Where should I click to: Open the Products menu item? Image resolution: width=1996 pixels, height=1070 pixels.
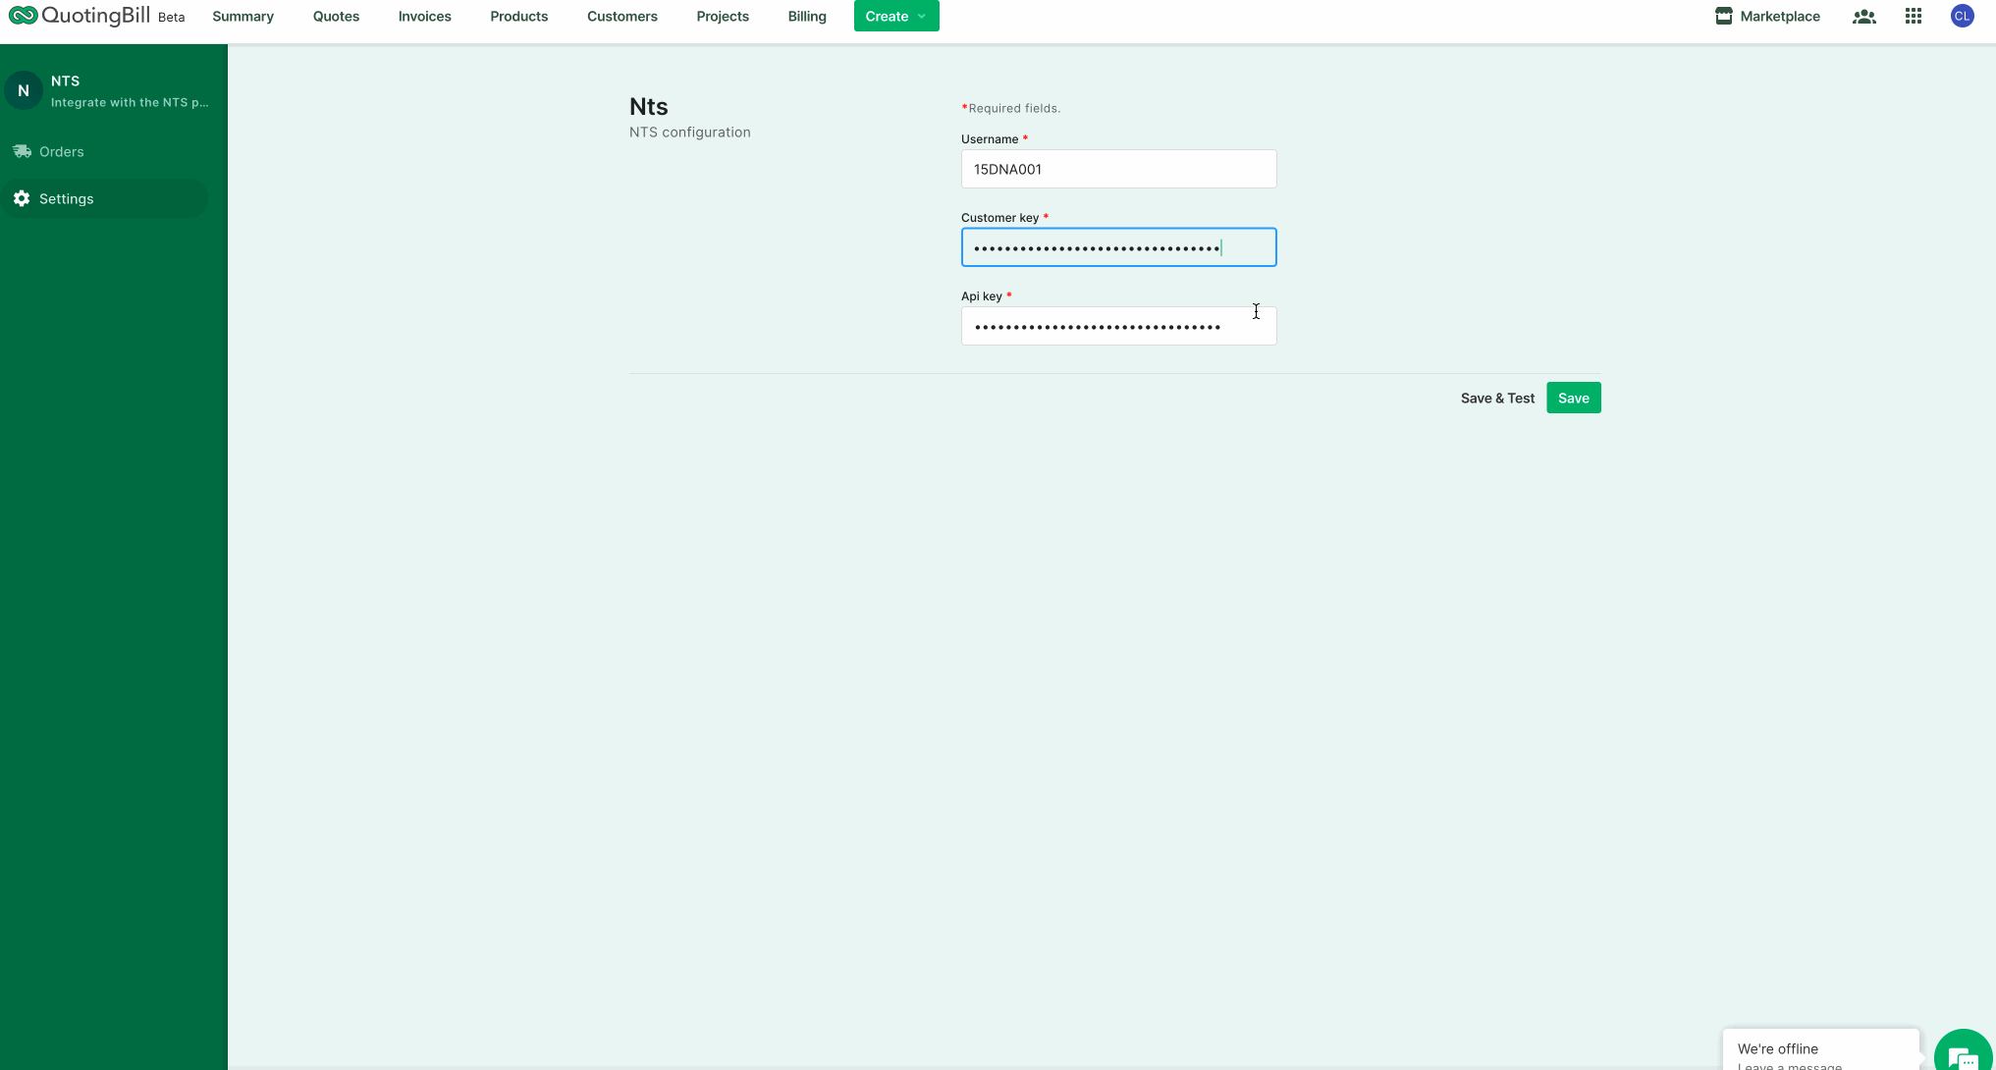(x=518, y=16)
